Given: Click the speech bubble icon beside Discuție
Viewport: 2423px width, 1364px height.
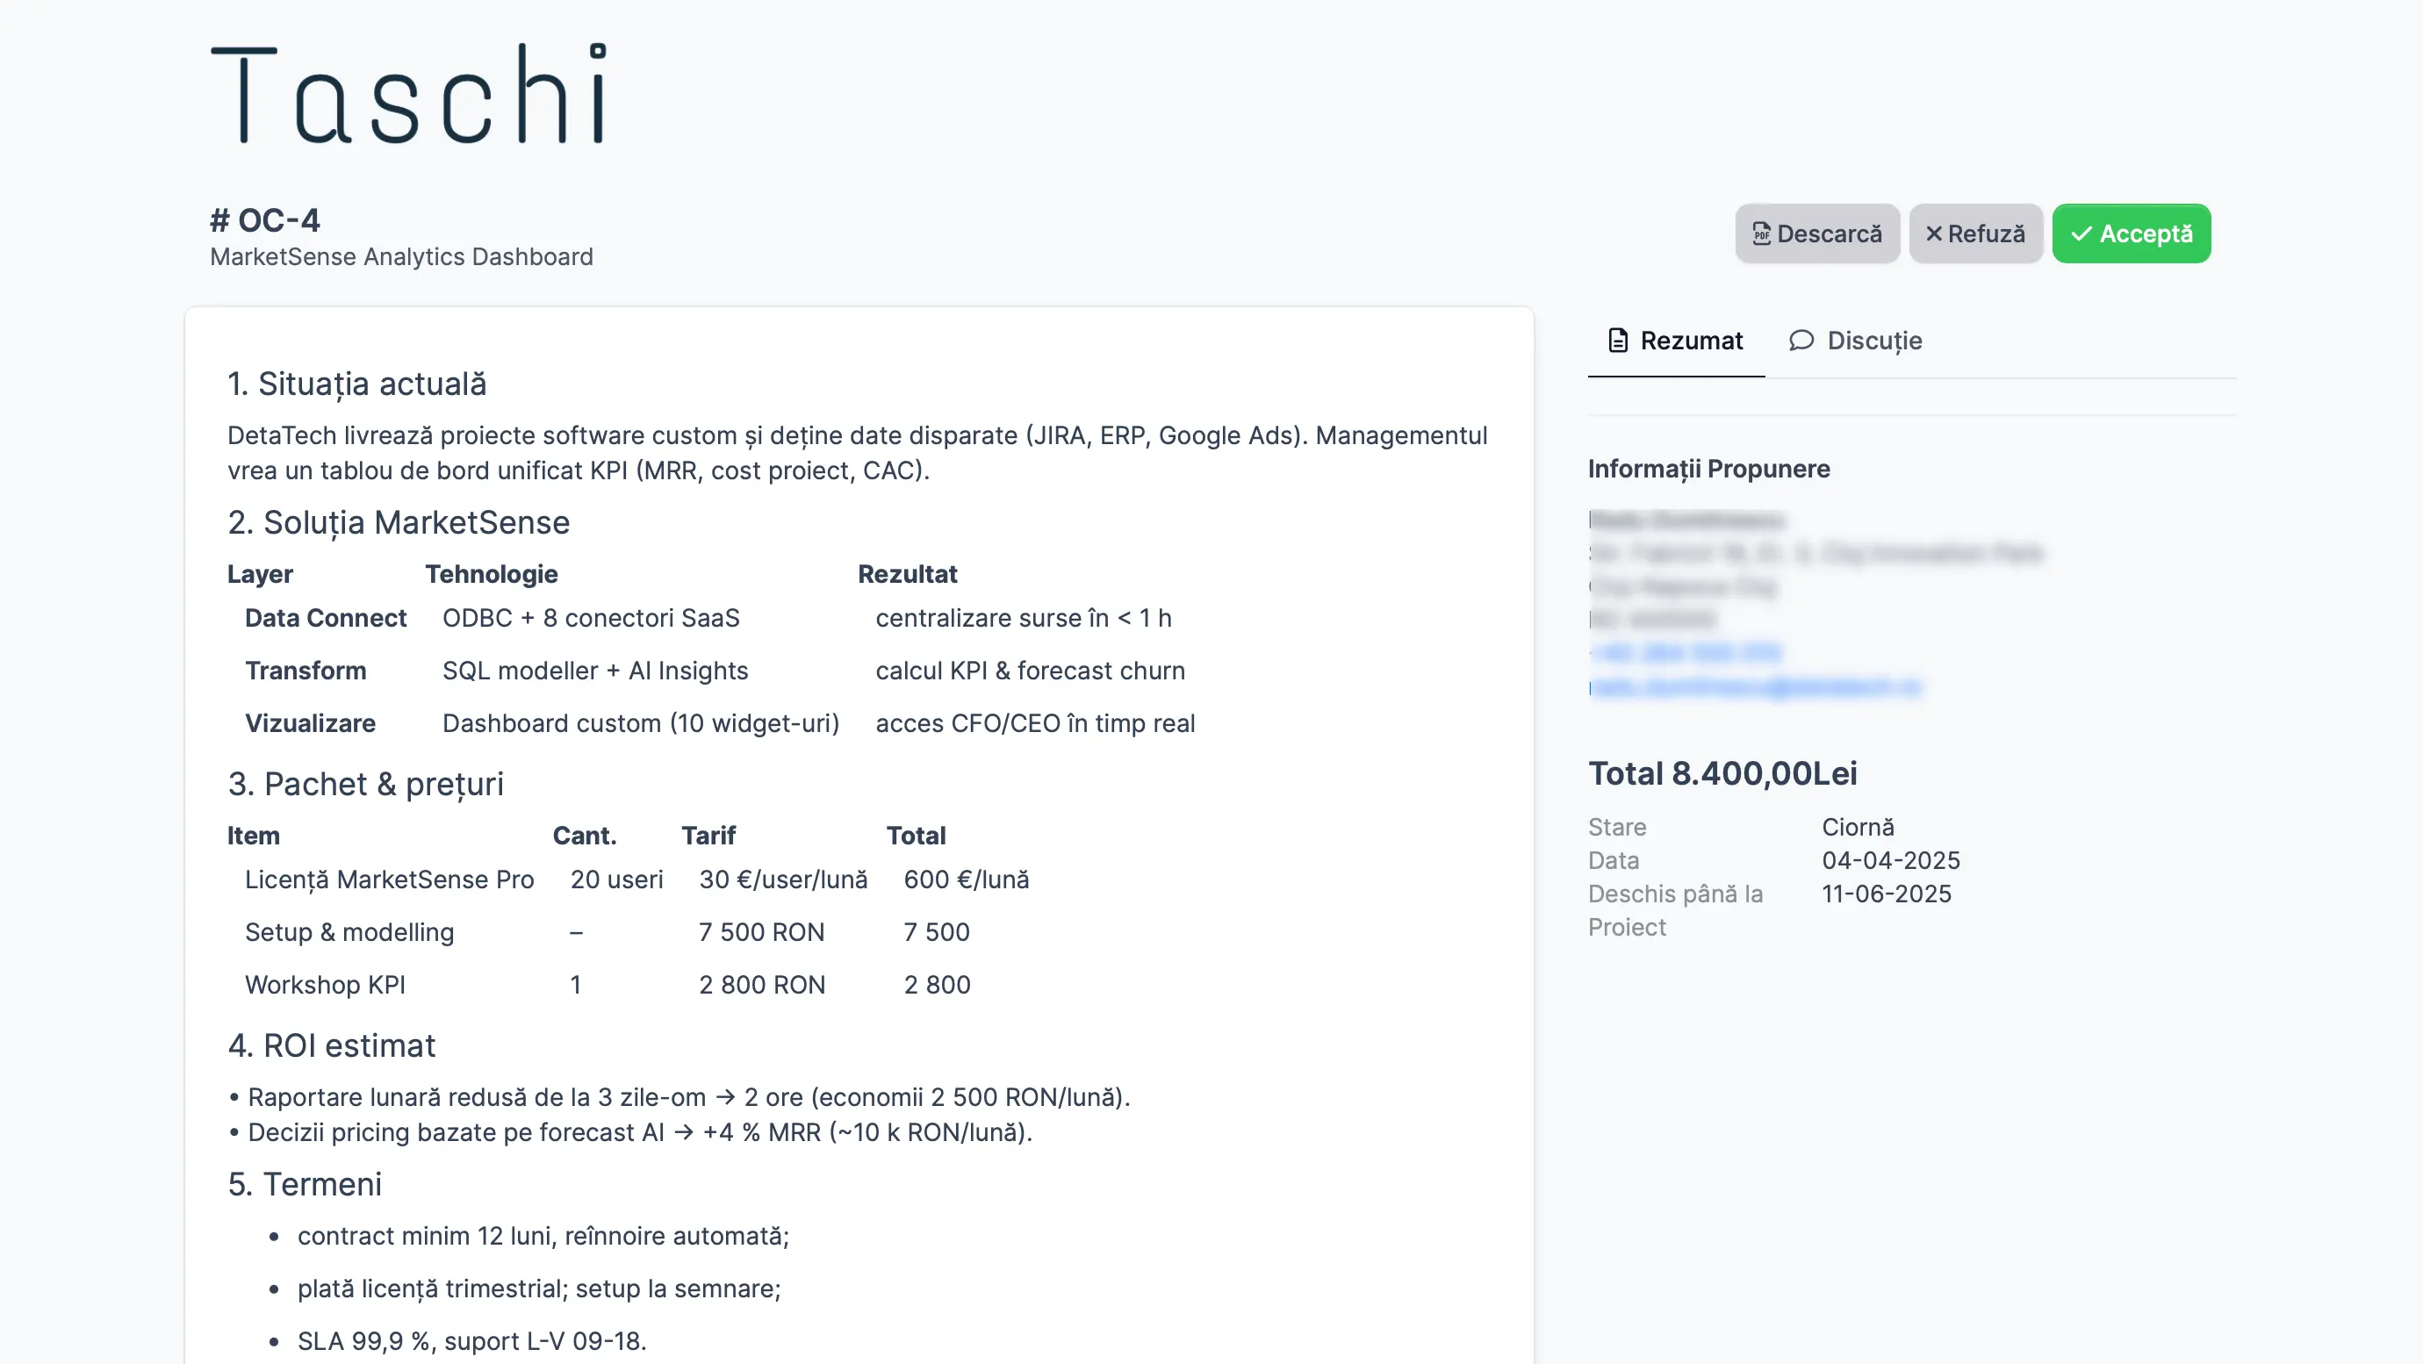Looking at the screenshot, I should pos(1801,341).
